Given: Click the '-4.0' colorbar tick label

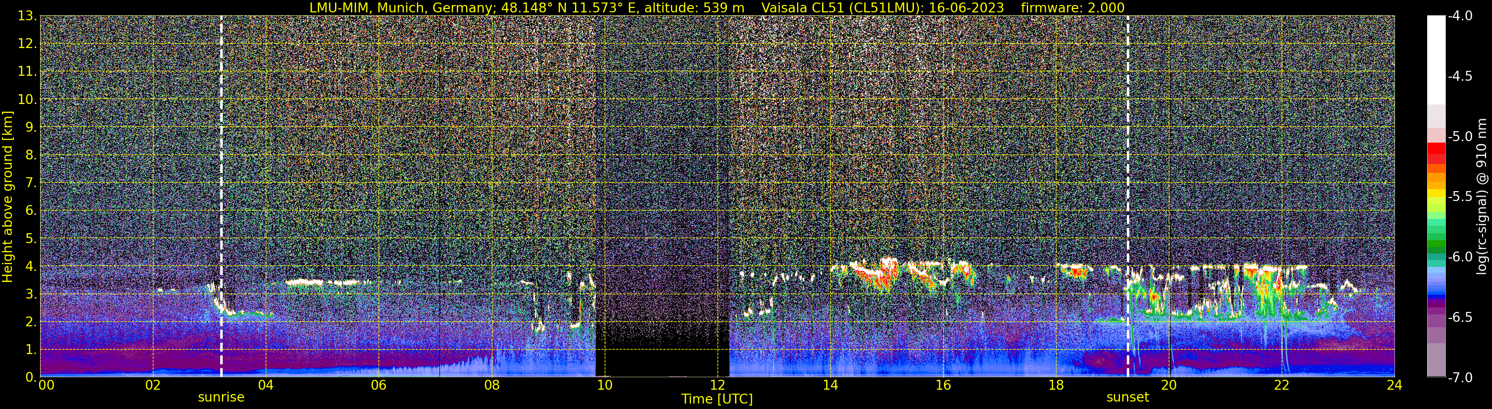Looking at the screenshot, I should pyautogui.click(x=1460, y=16).
